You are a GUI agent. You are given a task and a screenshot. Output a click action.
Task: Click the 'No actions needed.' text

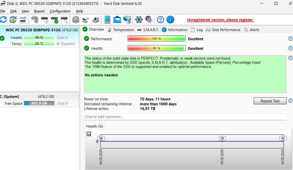[101, 75]
